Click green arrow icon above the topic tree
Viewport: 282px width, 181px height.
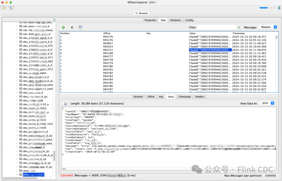54,19
